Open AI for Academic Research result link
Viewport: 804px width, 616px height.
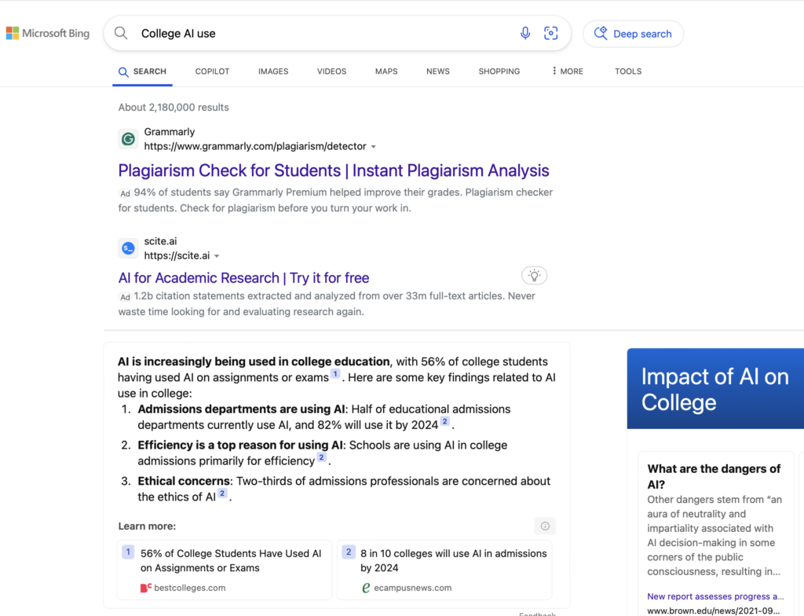[x=243, y=277]
